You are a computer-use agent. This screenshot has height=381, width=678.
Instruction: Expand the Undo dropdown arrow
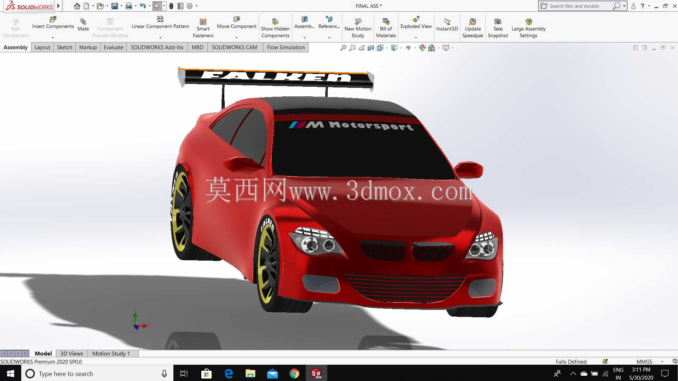point(150,6)
